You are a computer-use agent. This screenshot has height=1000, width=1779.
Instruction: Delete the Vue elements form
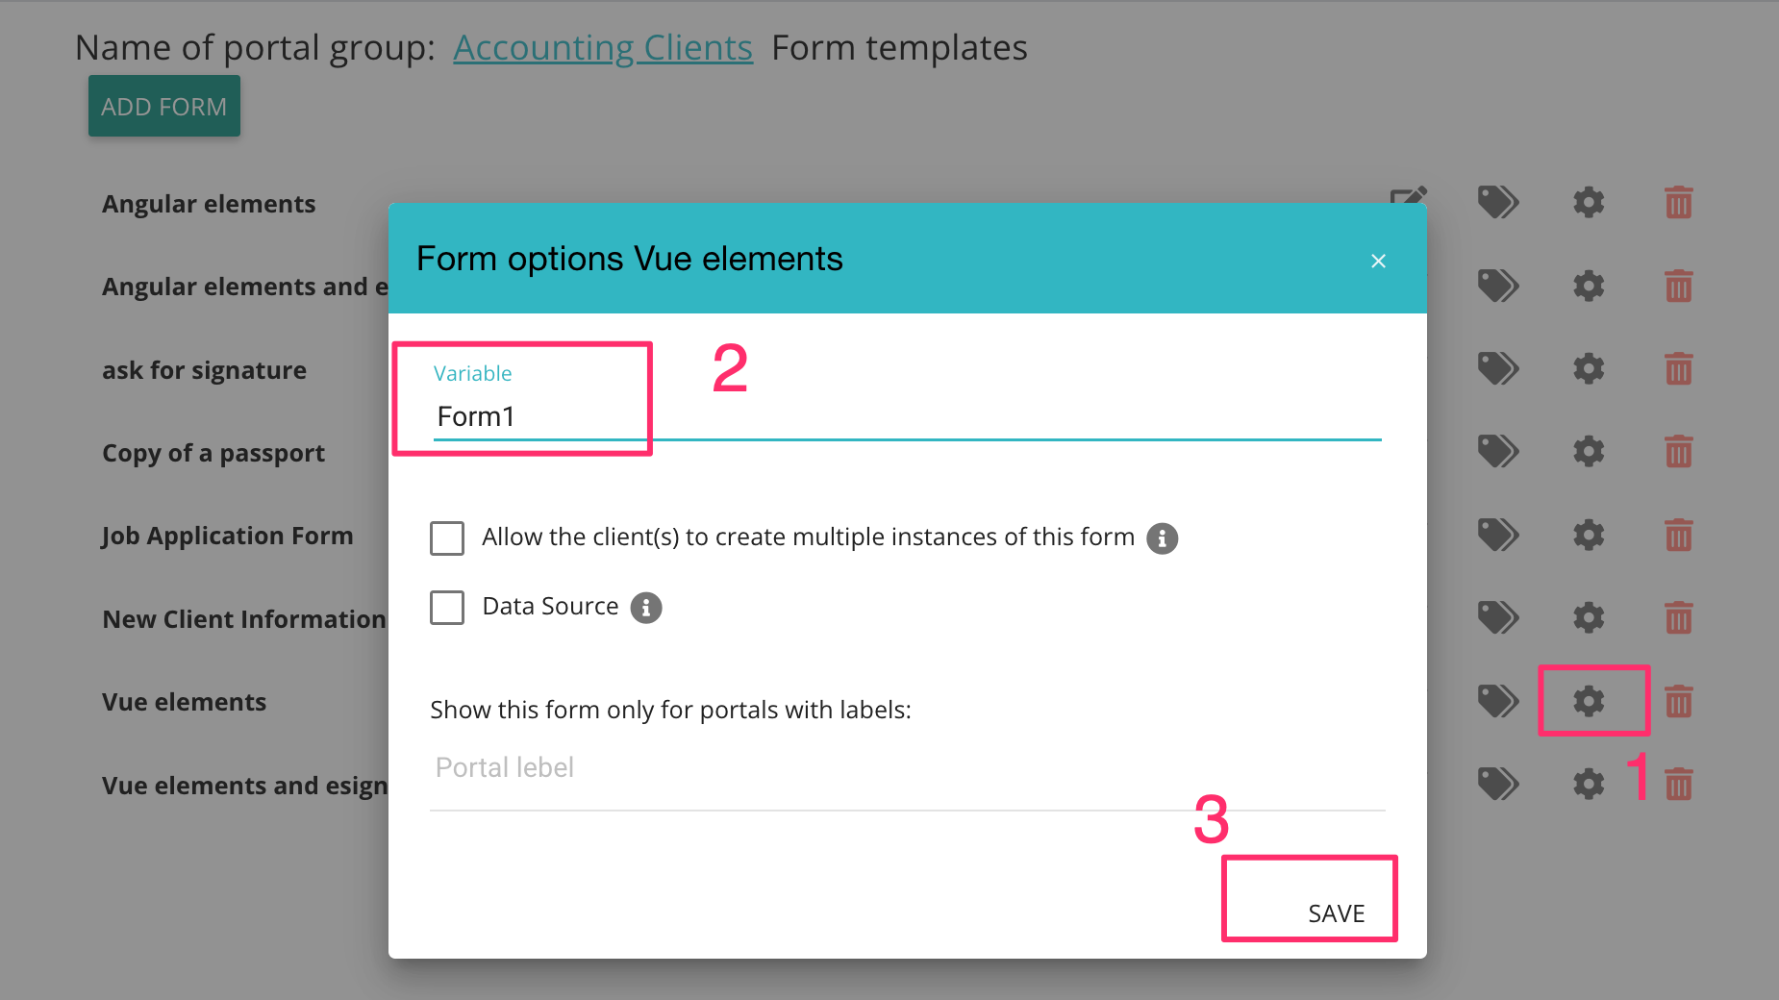point(1678,701)
